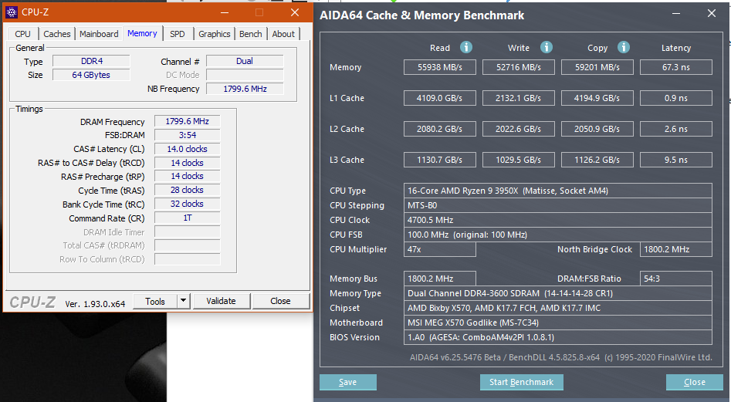Click the L2 Cache latency 2.6 ns
Image resolution: width=731 pixels, height=402 pixels.
tap(676, 129)
